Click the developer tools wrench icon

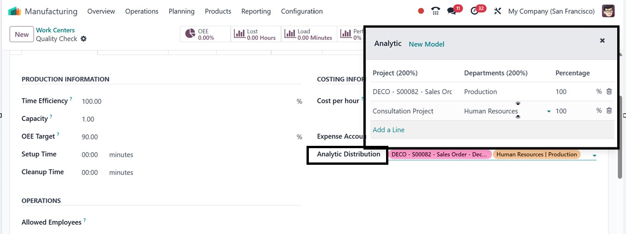pos(497,11)
